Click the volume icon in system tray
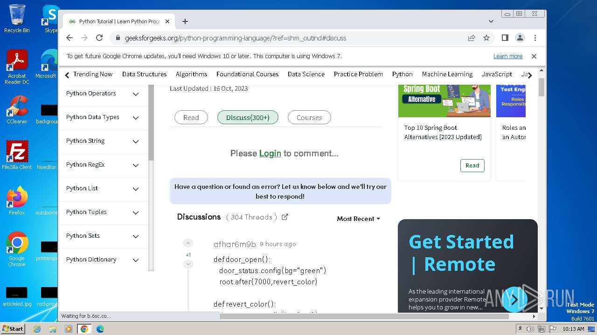 point(530,329)
